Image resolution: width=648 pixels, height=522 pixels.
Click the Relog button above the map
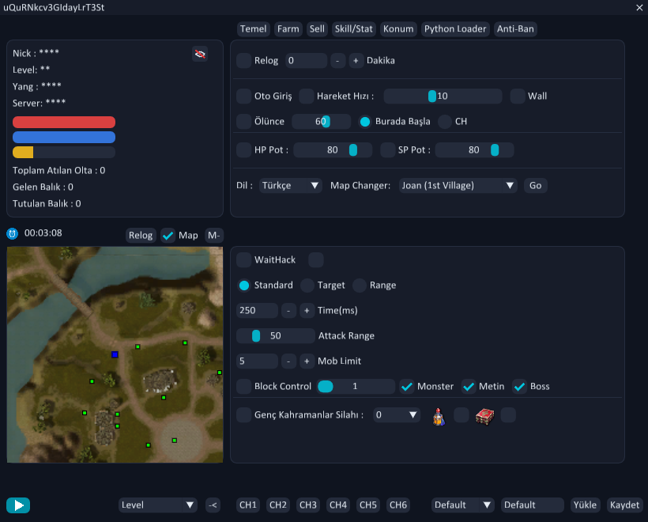(141, 236)
